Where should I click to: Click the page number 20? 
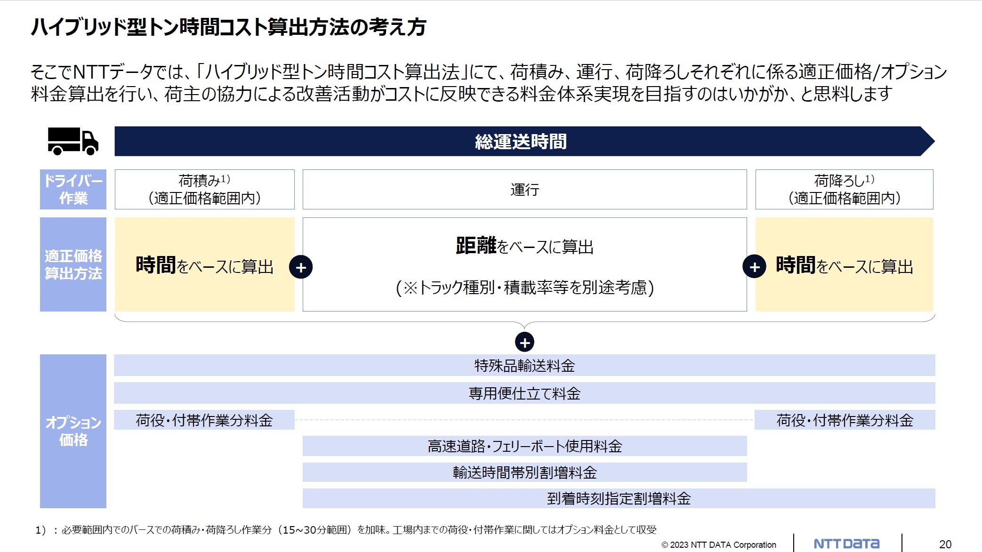[945, 544]
